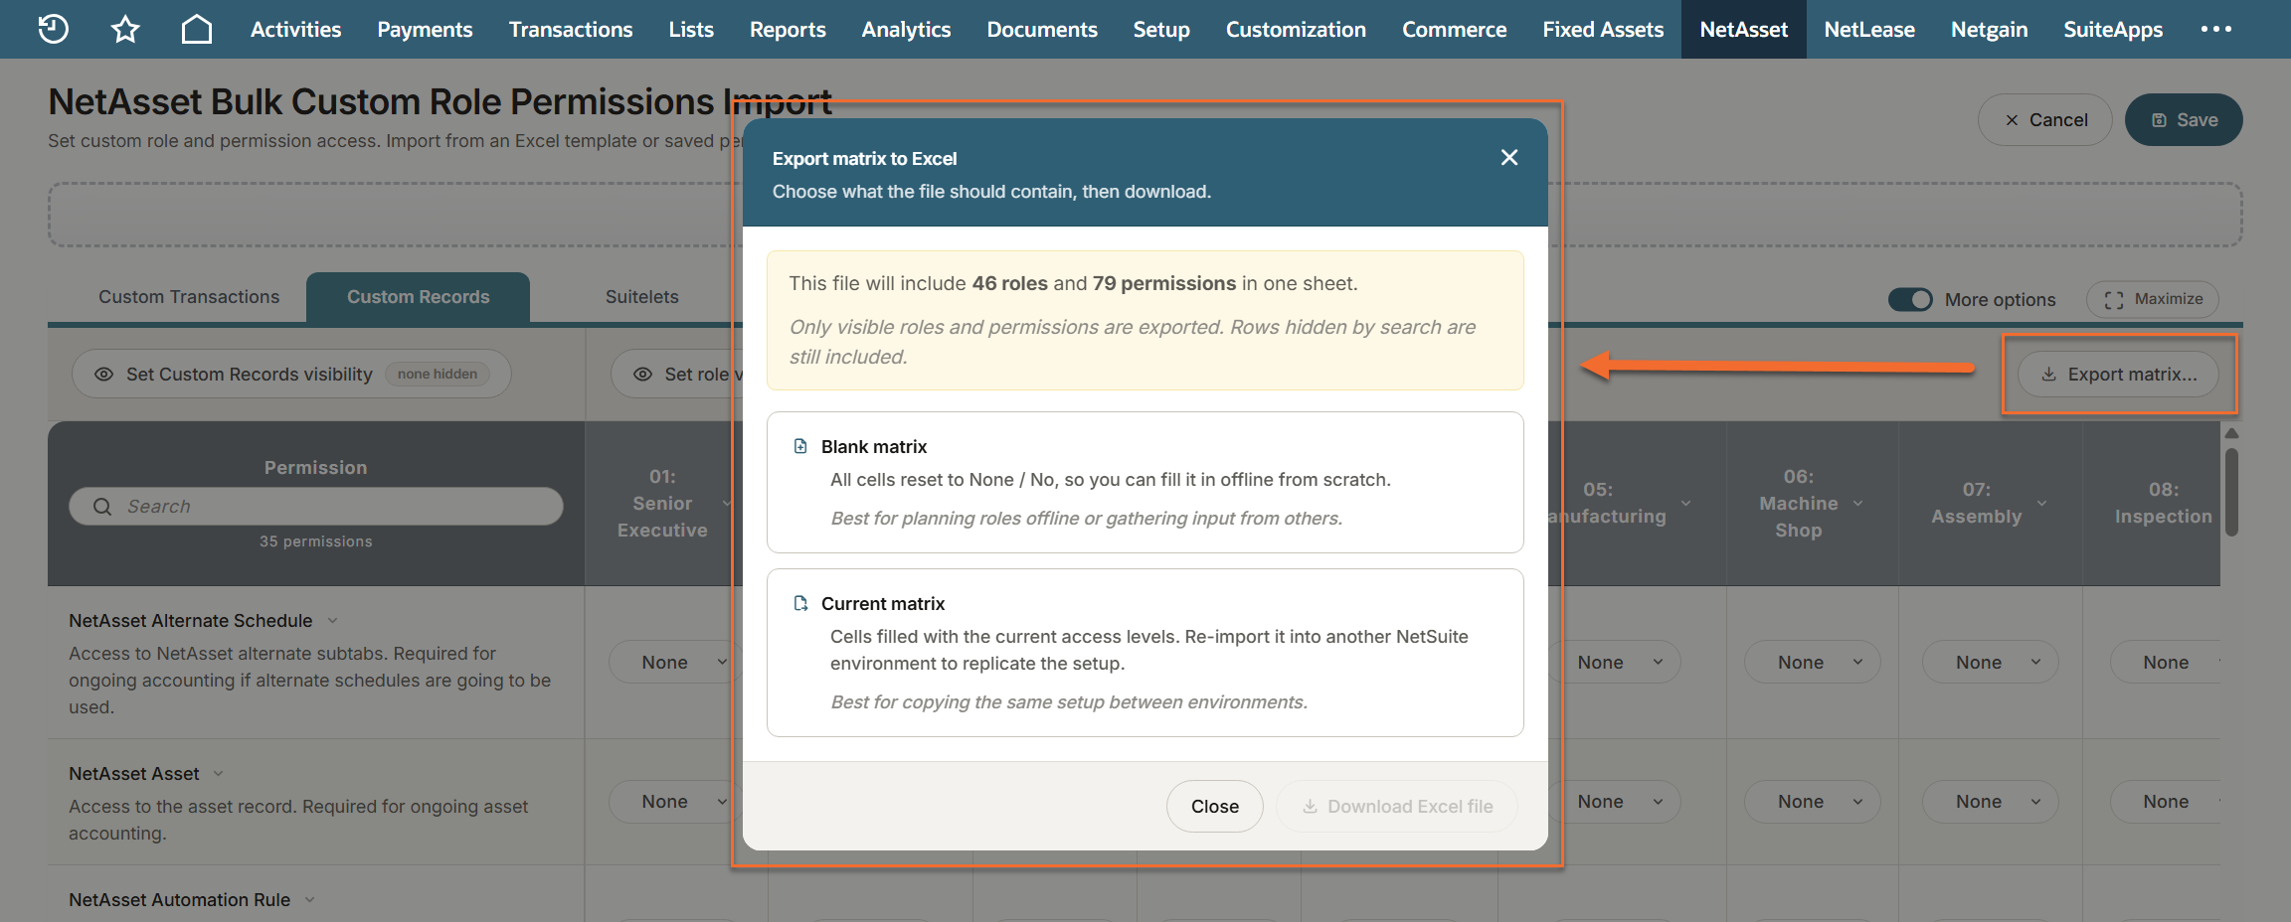Click Close in the export dialog
The width and height of the screenshot is (2291, 922).
click(x=1215, y=807)
